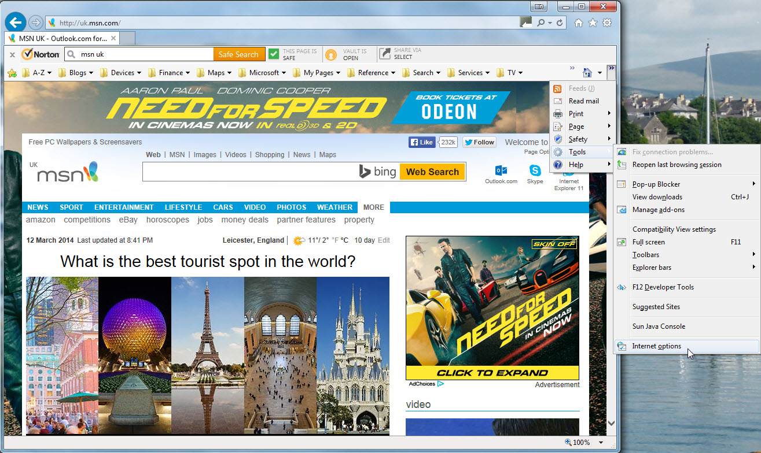Open the WEATHER section tab
The image size is (761, 453).
(x=334, y=207)
